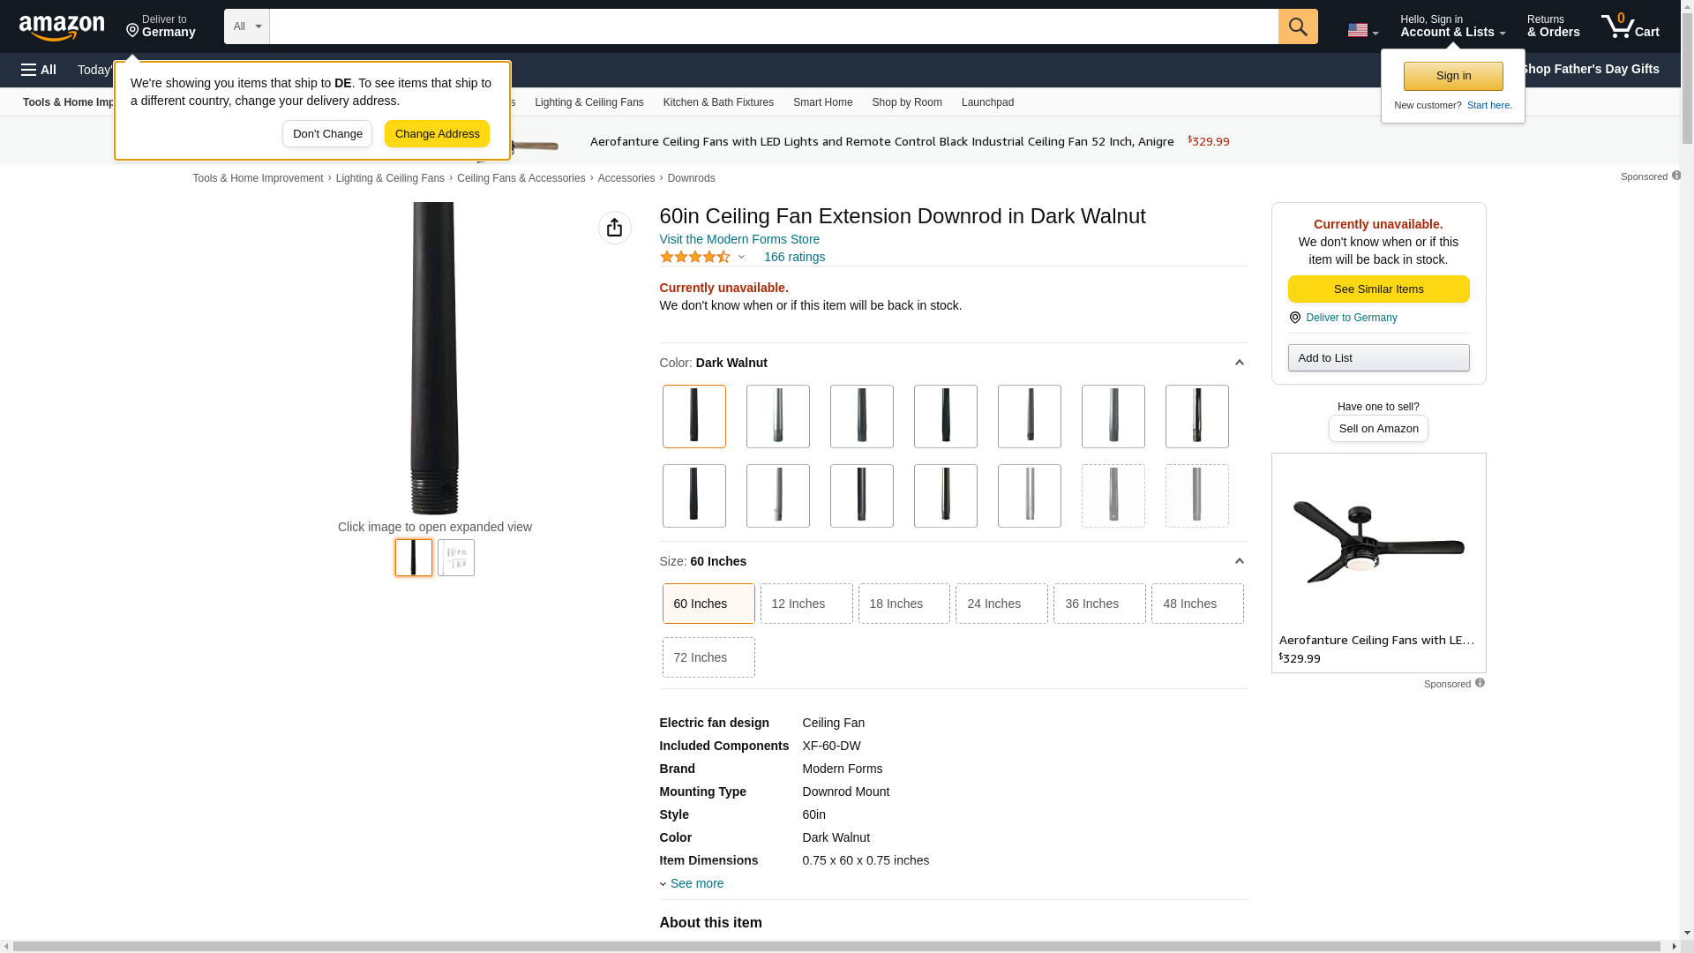Collapse the Color section chevron
Screen dimensions: 1694x953
pyautogui.click(x=1239, y=363)
